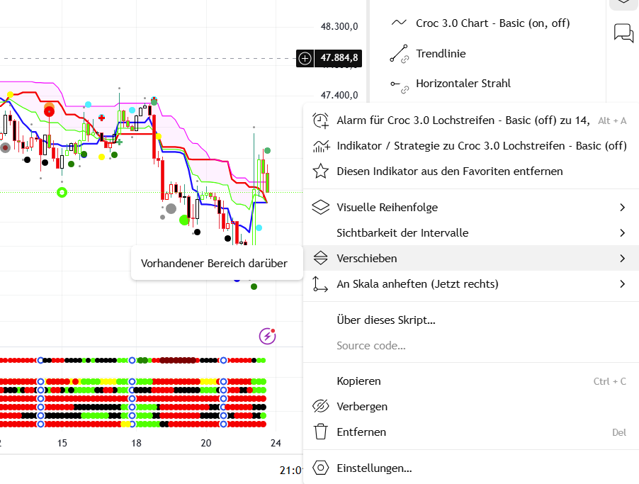Hide the indicator via Verbergen
639x484 pixels.
[x=362, y=407]
